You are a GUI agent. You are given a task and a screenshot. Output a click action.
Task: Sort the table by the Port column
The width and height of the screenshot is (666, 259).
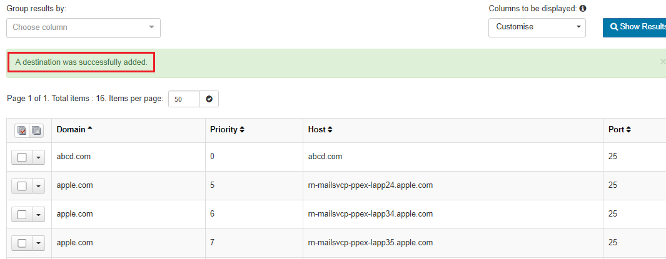click(620, 130)
